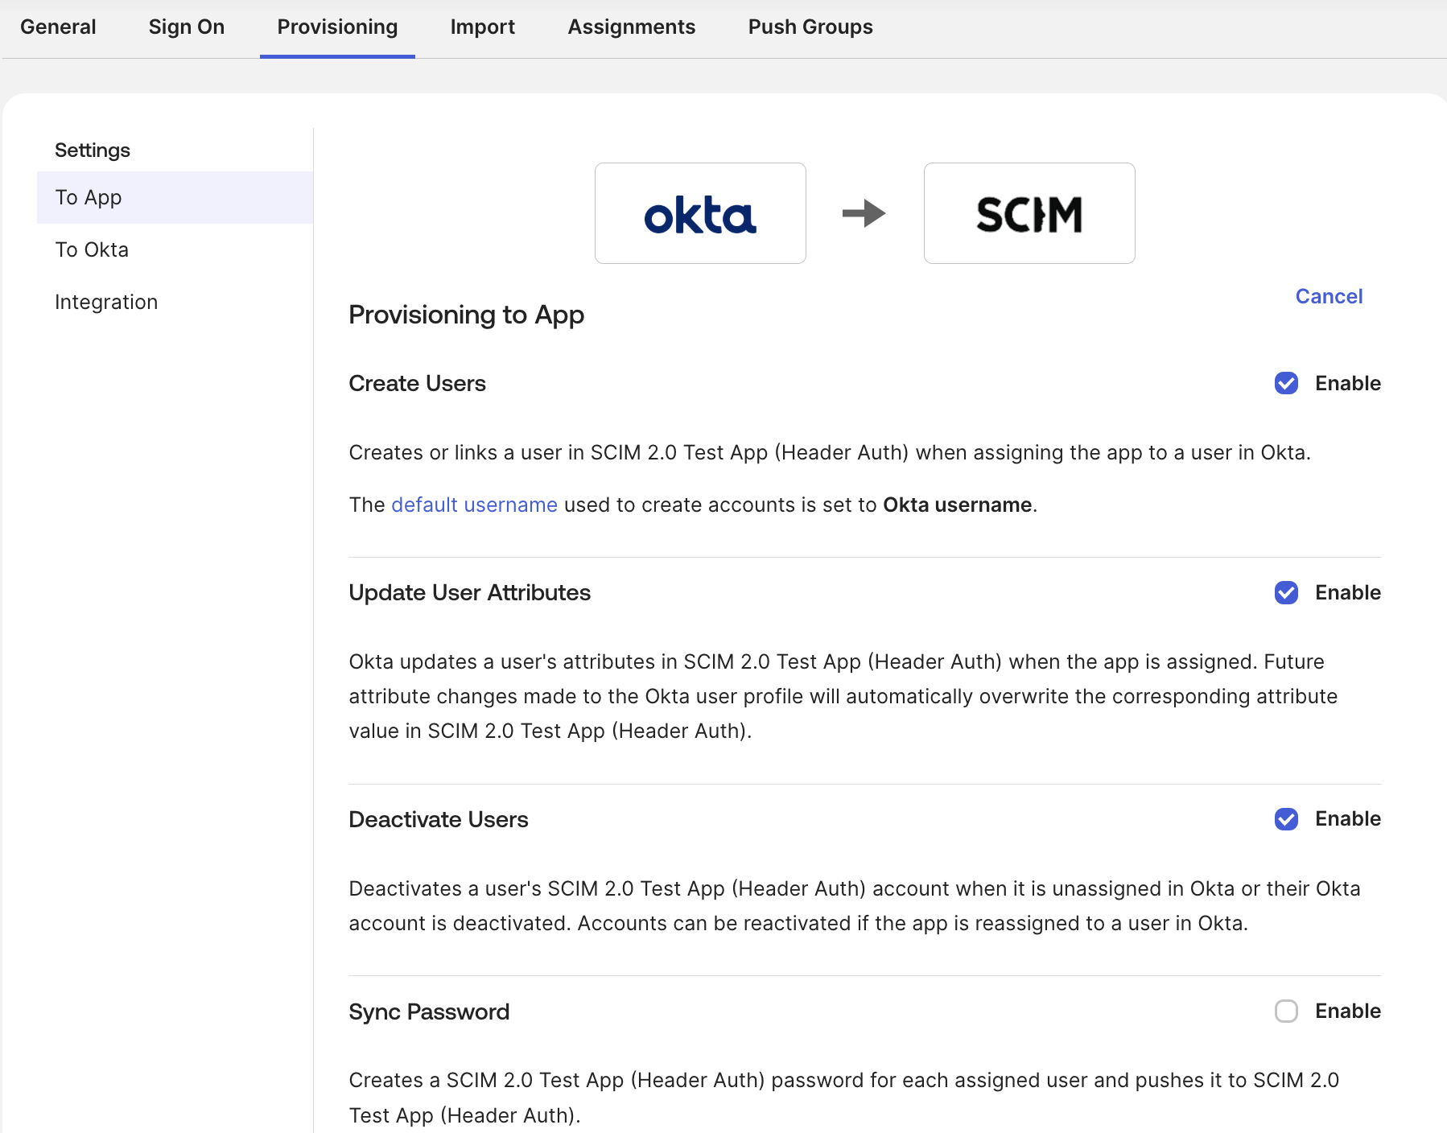Enable Sync Password
Image resolution: width=1447 pixels, height=1133 pixels.
(1286, 1011)
